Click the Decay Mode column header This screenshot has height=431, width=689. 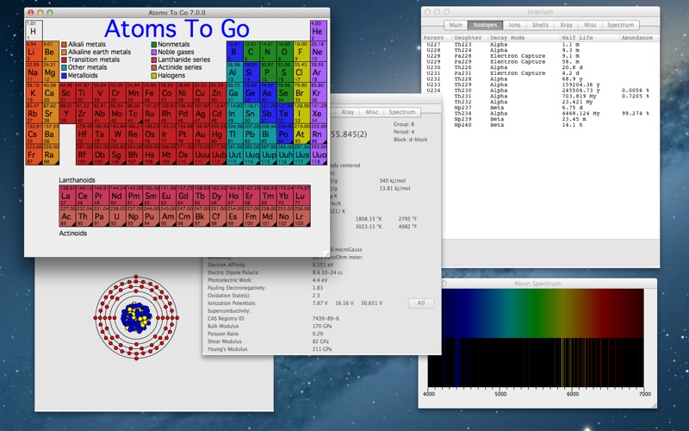[x=525, y=38]
